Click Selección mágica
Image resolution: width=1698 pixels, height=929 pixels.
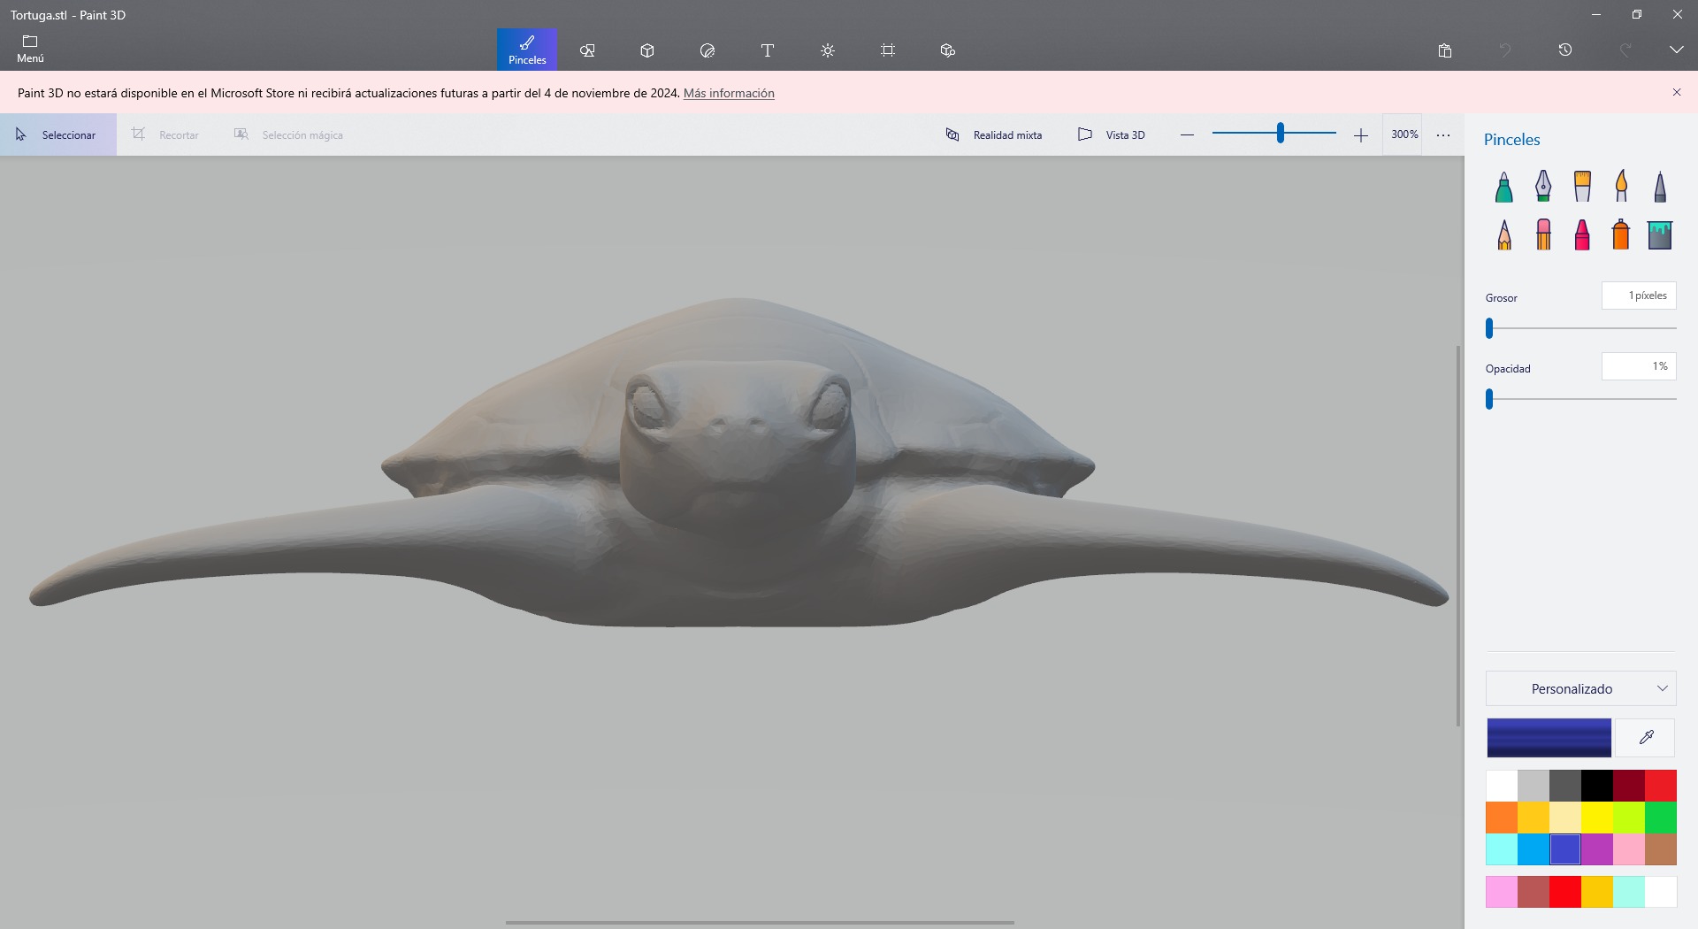coord(288,134)
